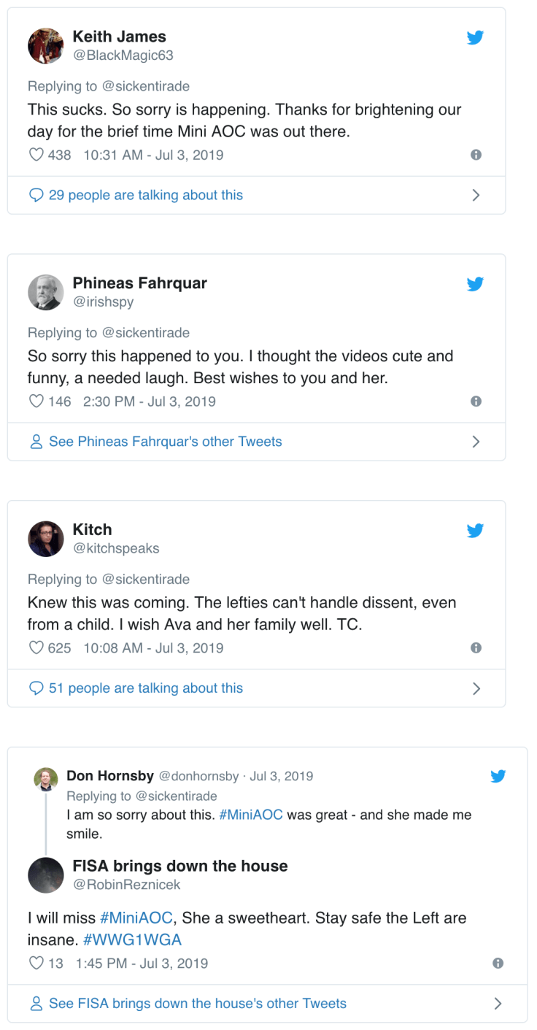Click the speech bubble beside '51 people are talking'

(36, 688)
